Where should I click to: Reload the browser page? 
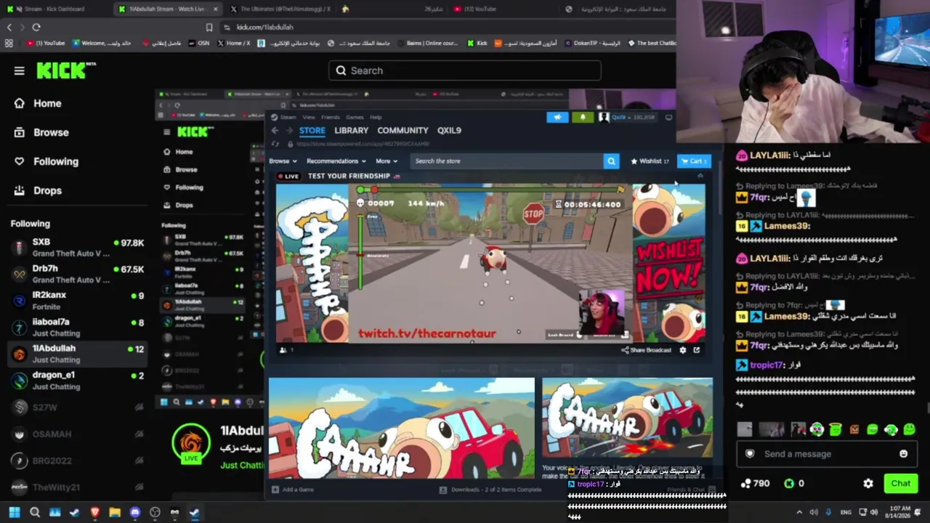(36, 27)
